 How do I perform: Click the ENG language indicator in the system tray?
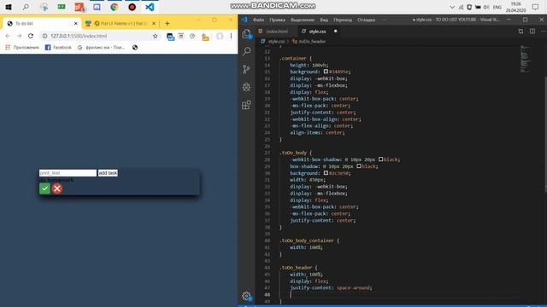(x=497, y=7)
